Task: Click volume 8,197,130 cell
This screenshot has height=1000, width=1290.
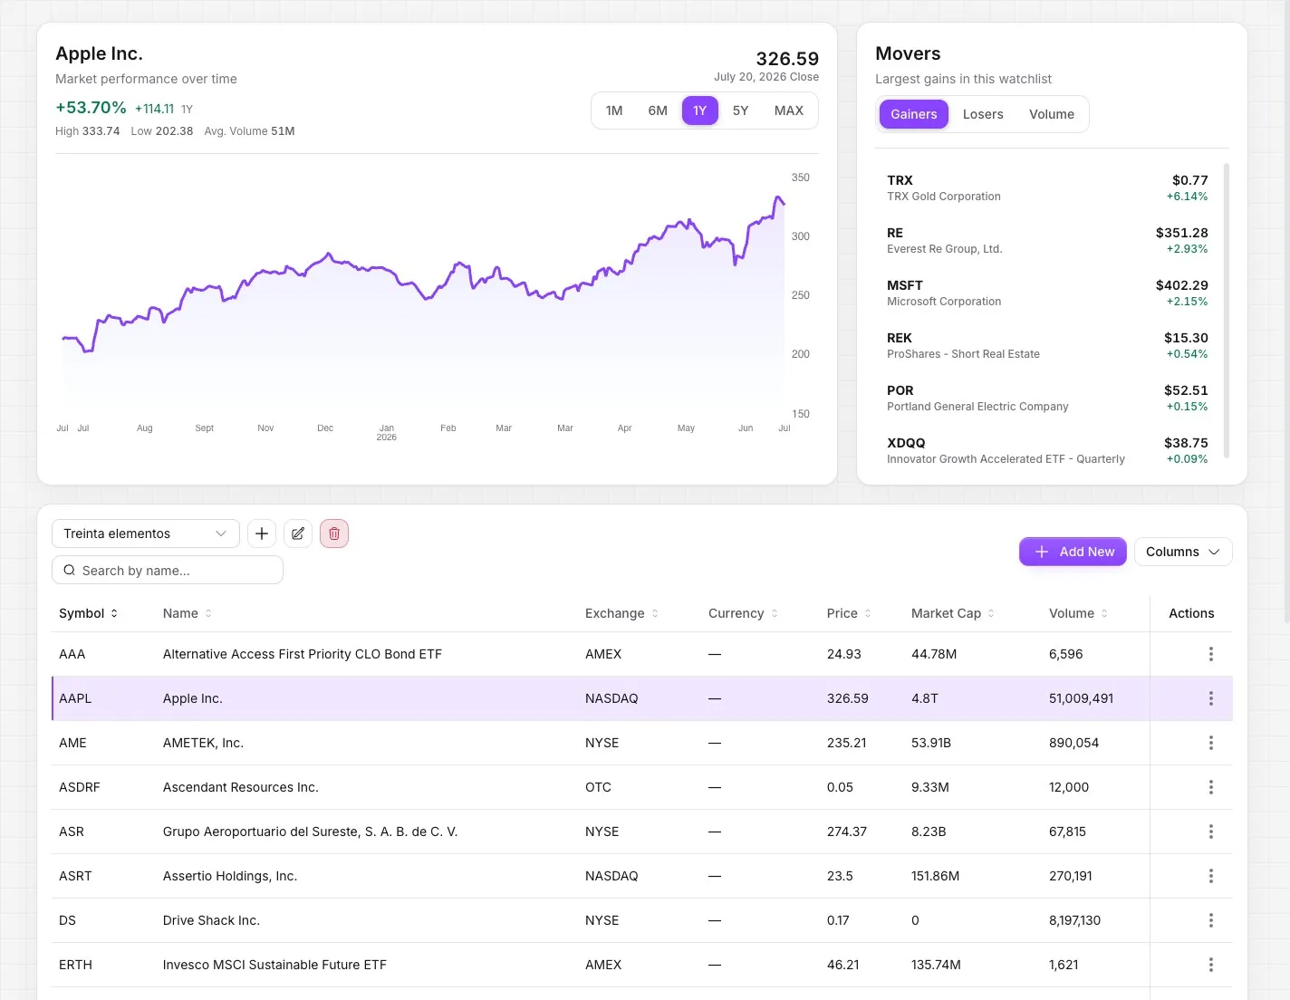Action: click(1074, 920)
